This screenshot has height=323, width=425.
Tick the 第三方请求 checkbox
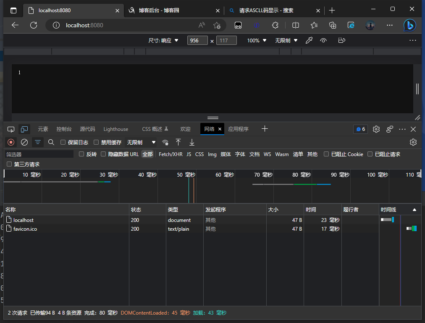tap(9, 164)
